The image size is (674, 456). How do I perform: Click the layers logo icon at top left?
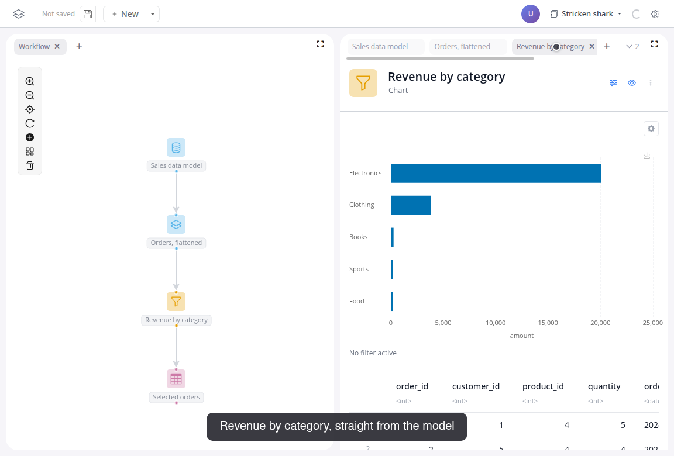[19, 14]
